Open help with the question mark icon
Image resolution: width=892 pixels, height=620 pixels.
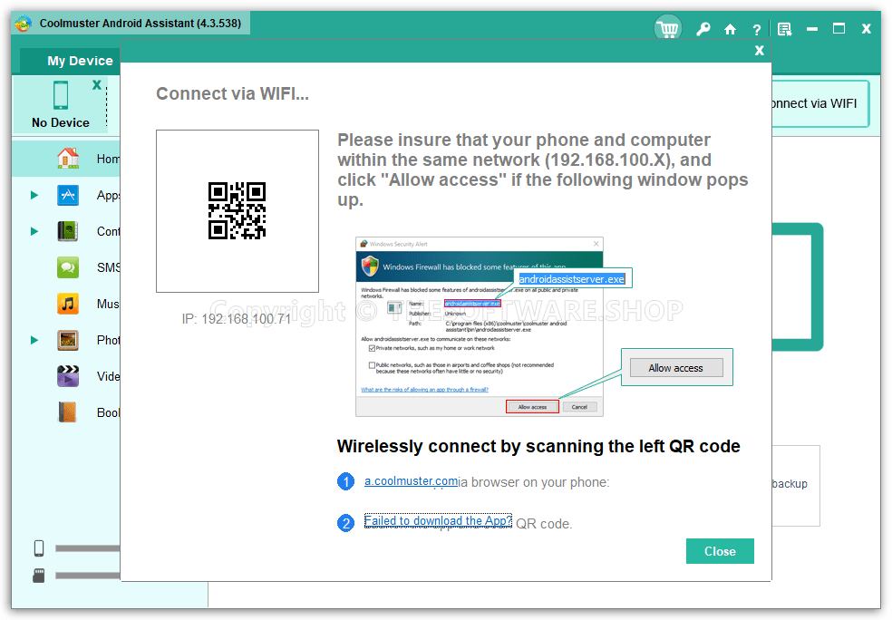point(757,30)
